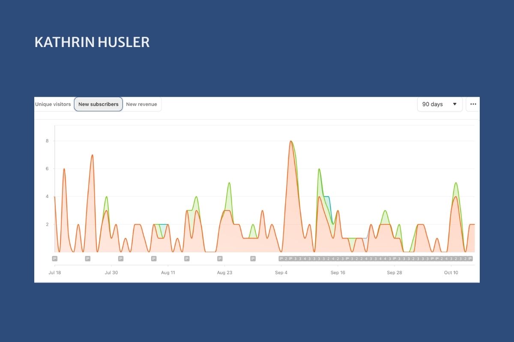Click the post marker icon near Jul 25
The width and height of the screenshot is (514, 342).
[88, 259]
